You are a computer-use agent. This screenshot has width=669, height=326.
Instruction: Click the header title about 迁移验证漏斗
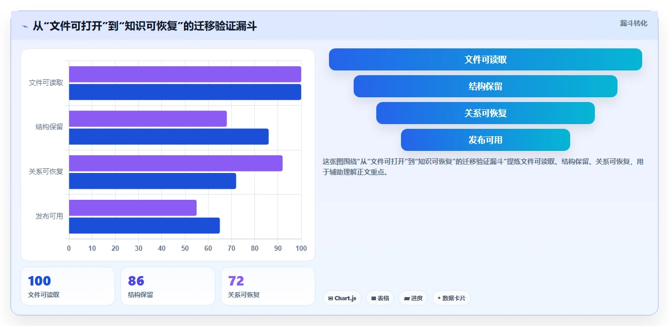145,26
